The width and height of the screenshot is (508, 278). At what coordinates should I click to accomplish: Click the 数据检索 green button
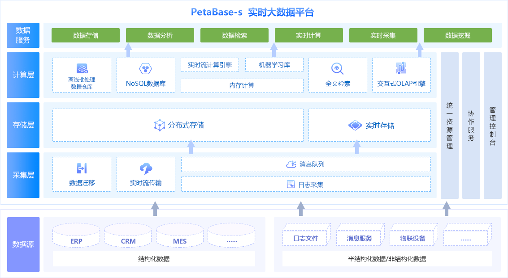click(234, 35)
